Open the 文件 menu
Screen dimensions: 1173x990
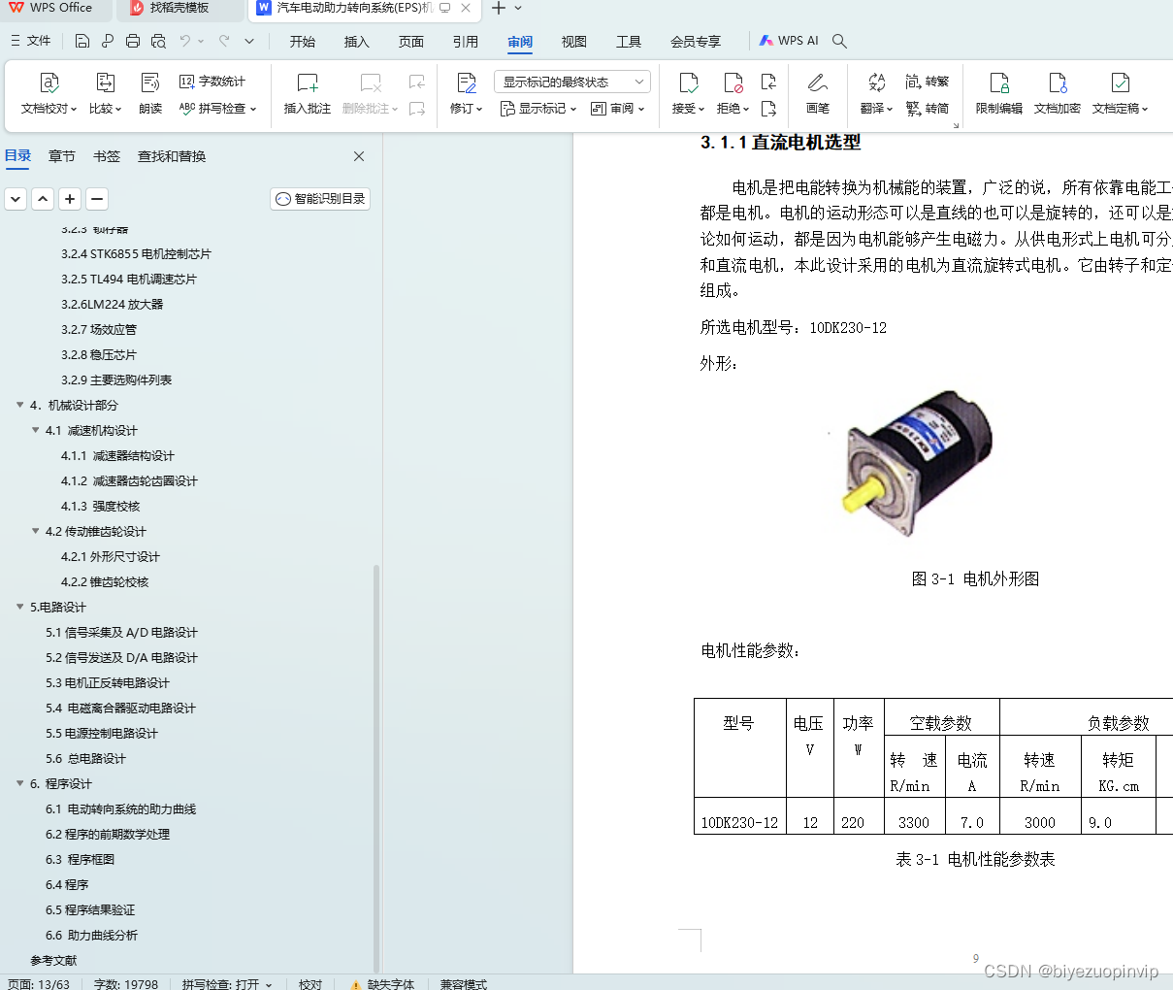pyautogui.click(x=31, y=41)
